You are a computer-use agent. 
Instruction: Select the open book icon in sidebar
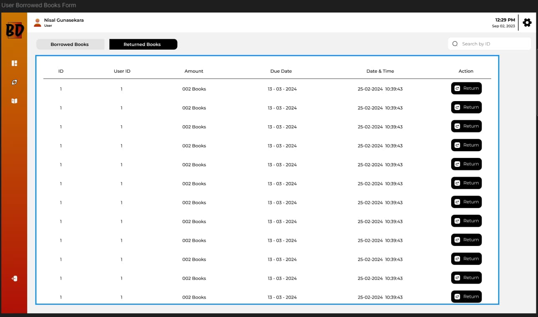click(x=14, y=101)
